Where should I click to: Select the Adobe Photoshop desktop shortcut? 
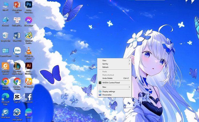pyautogui.click(x=29, y=7)
